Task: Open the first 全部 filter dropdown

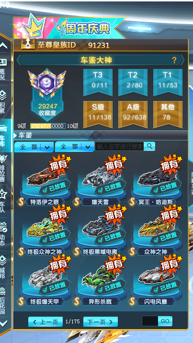Action: (34, 147)
